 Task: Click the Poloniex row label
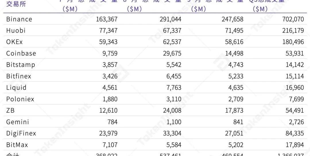(x=20, y=99)
